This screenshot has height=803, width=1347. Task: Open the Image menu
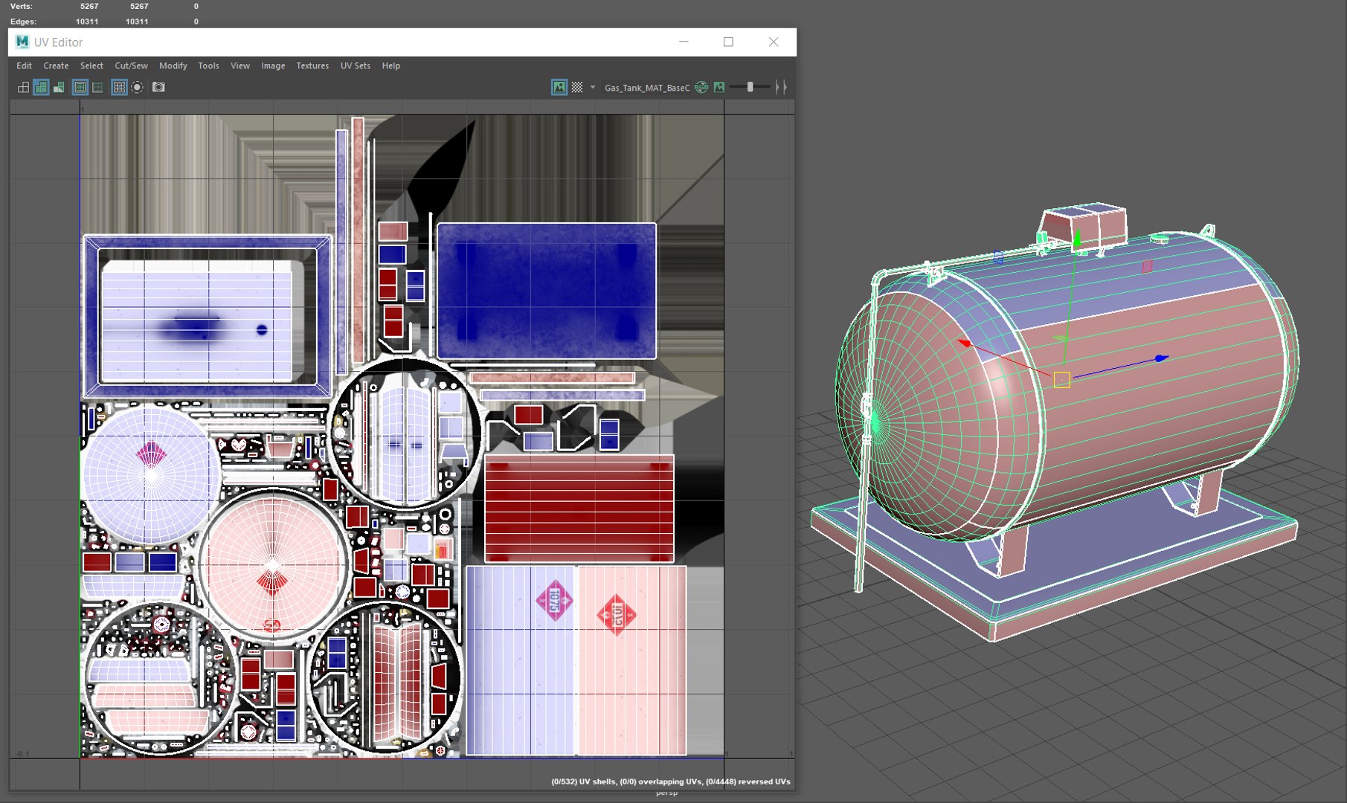(273, 65)
